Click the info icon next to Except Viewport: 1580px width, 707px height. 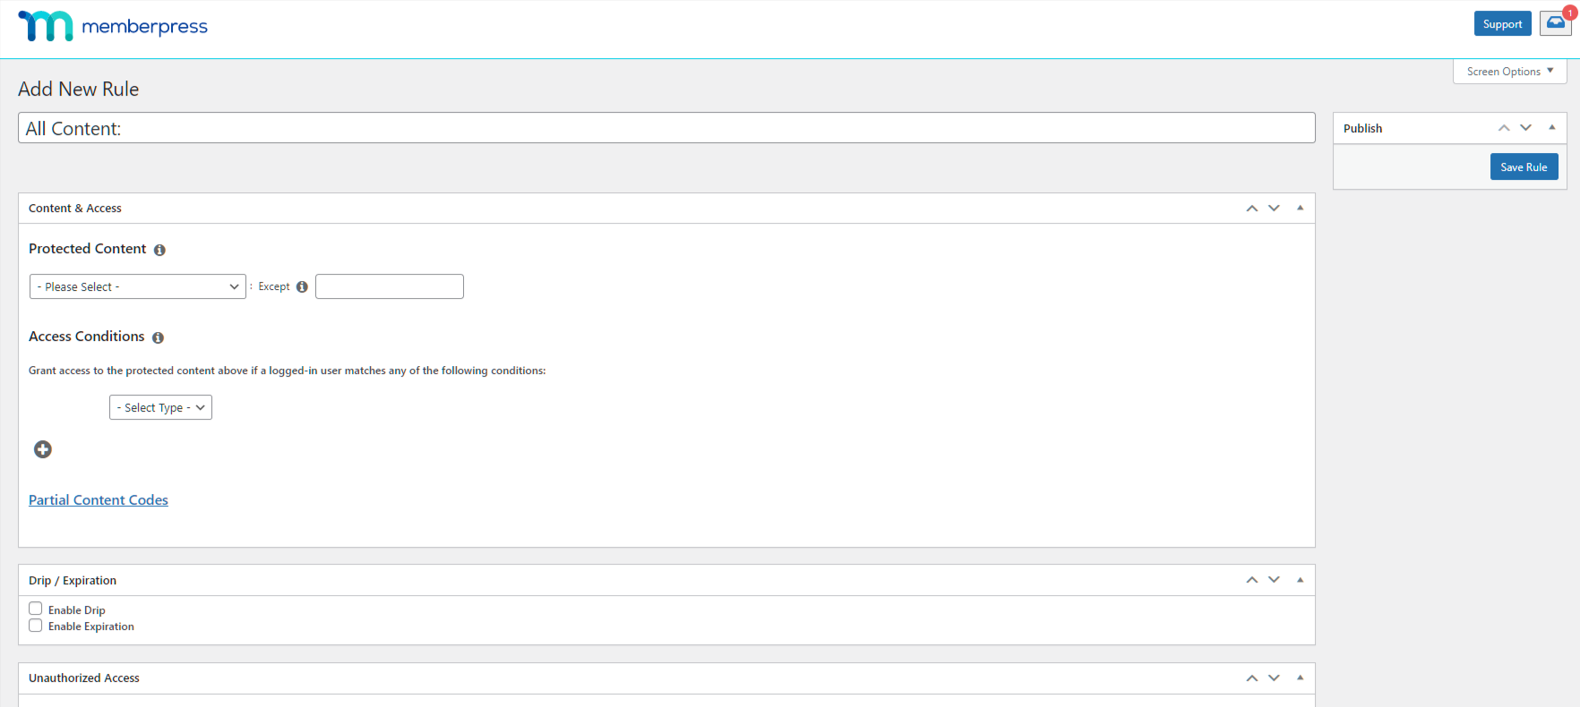click(x=302, y=287)
